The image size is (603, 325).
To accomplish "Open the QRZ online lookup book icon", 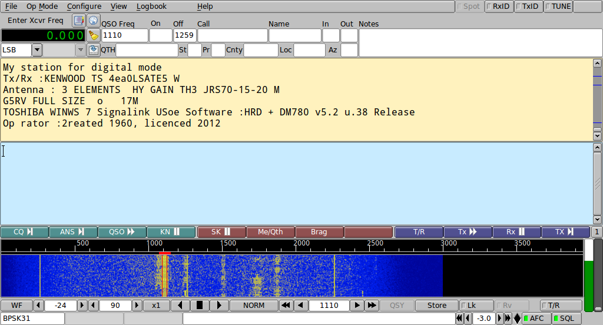I will pyautogui.click(x=79, y=21).
